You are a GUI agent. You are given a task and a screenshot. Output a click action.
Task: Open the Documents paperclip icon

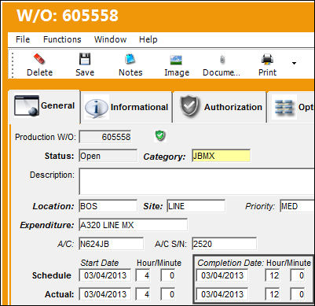222,60
